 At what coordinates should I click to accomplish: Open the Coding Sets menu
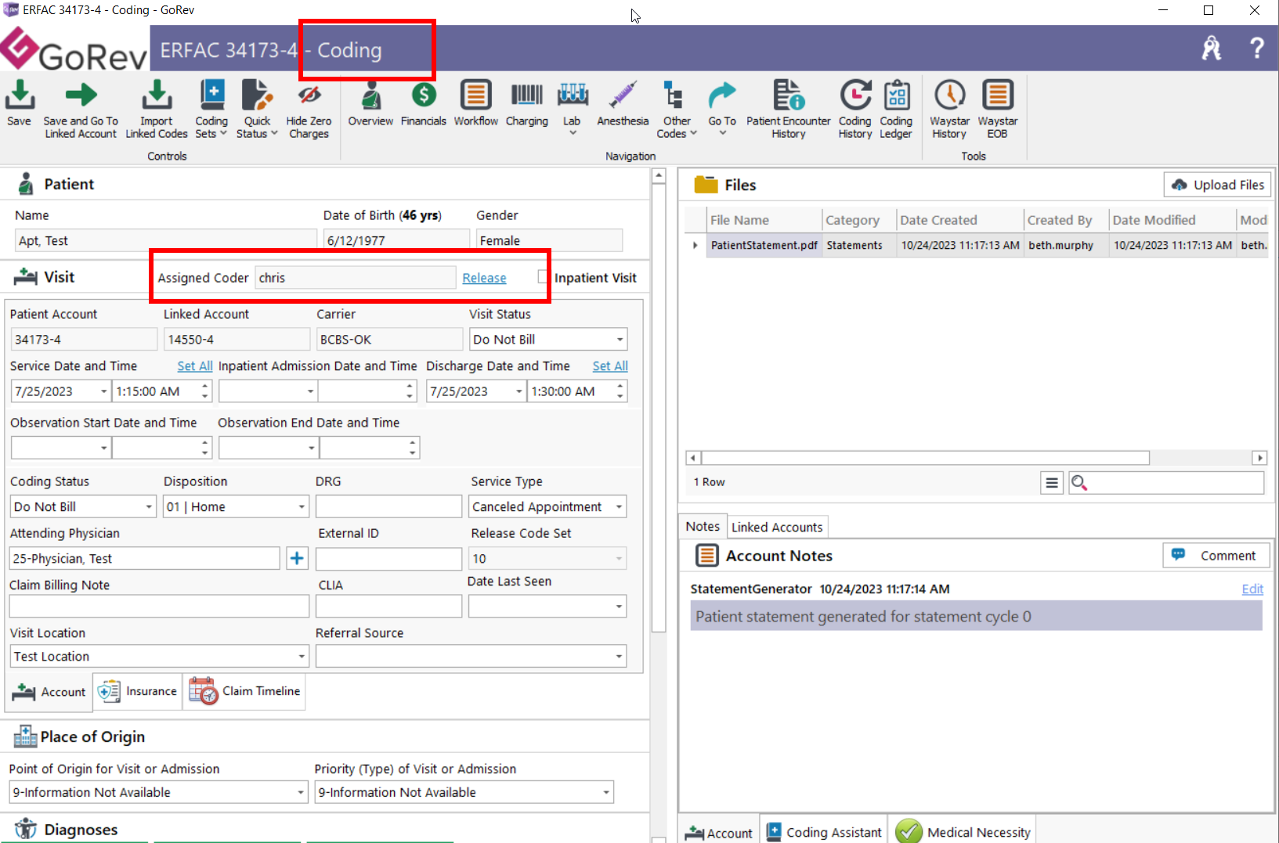click(x=211, y=109)
